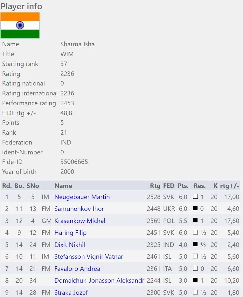Open Samunenkov Ihor player link
Viewport: 243px width, 297px height.
[x=79, y=209]
